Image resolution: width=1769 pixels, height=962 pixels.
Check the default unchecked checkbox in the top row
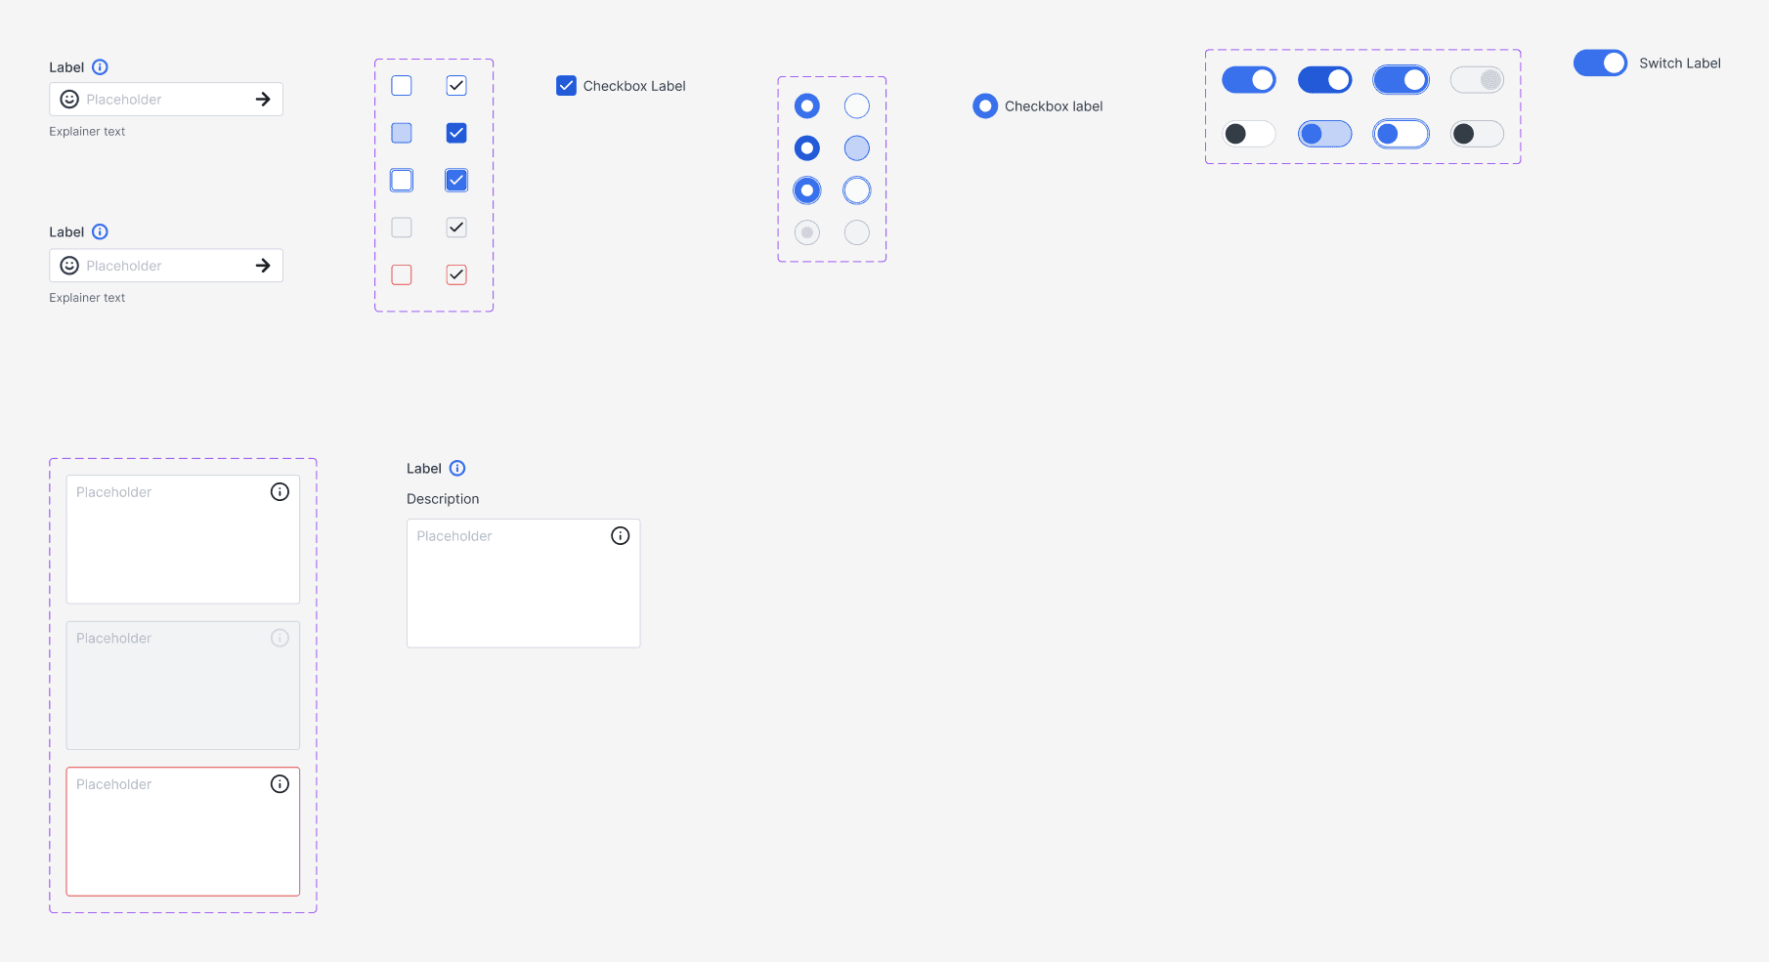point(402,86)
